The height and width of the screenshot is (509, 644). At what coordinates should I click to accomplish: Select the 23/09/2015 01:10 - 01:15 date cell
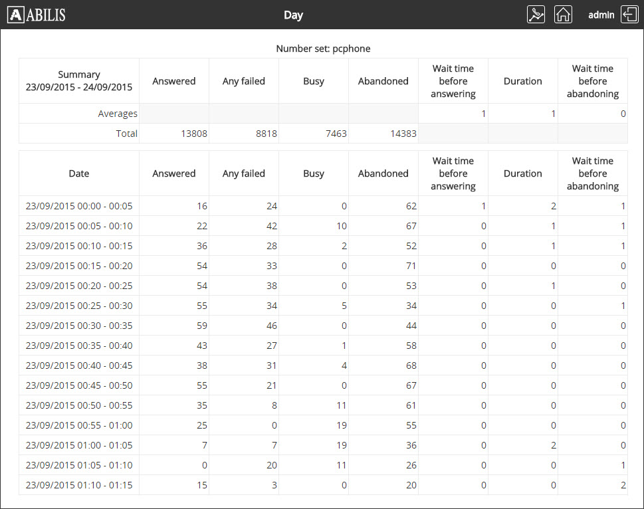[x=79, y=485]
